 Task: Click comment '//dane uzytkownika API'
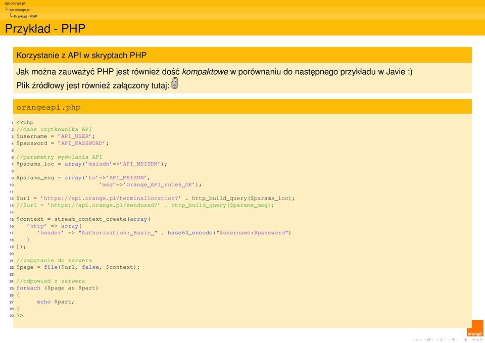[54, 129]
